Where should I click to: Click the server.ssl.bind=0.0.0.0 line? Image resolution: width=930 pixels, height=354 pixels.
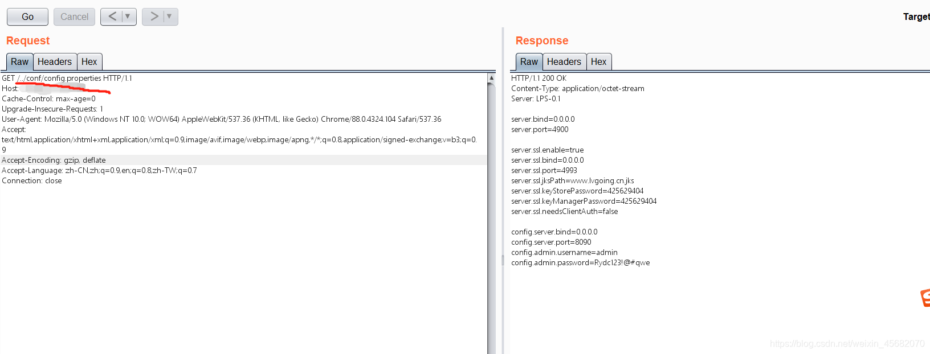click(x=548, y=160)
